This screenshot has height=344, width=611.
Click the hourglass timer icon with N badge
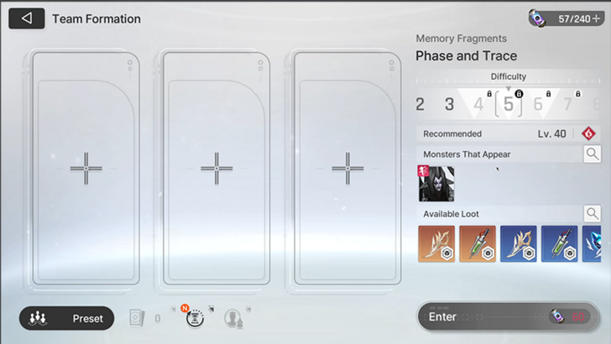point(195,318)
